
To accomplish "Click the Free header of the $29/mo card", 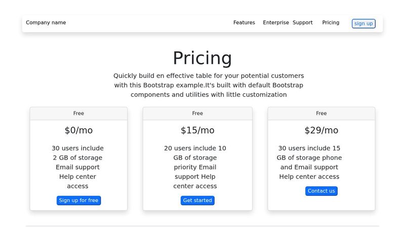I will (x=321, y=113).
